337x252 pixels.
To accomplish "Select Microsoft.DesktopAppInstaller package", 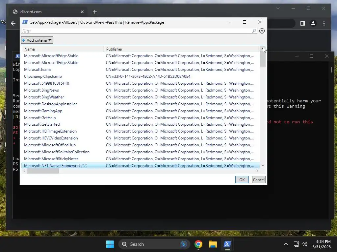I will coord(141,104).
